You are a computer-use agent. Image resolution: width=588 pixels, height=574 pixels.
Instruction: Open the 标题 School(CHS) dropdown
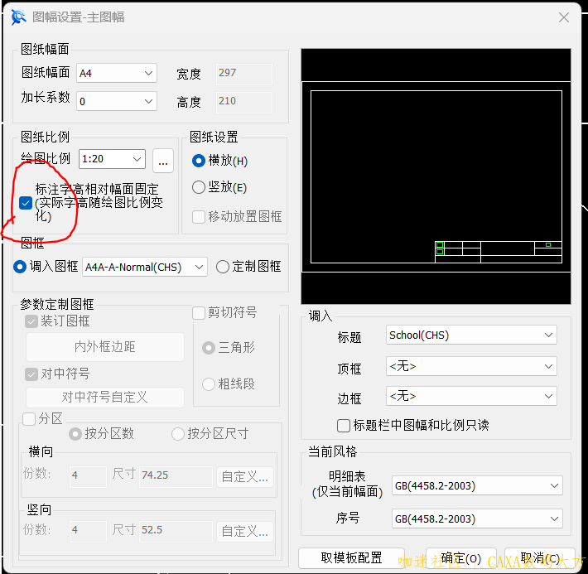[471, 335]
